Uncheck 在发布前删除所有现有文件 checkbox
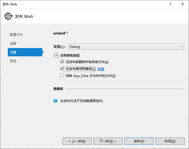This screenshot has height=149, width=189. tap(62, 62)
